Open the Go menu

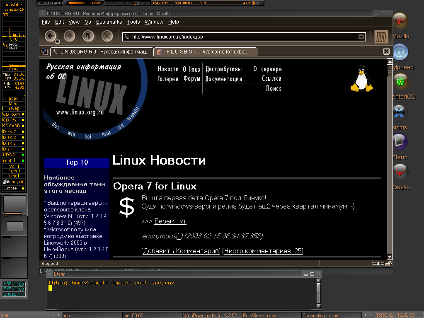[x=87, y=22]
